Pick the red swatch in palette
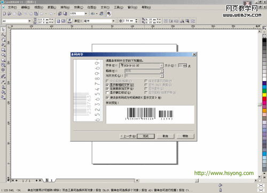Image resolution: width=267 pixels, height=193 pixels. coord(264,99)
